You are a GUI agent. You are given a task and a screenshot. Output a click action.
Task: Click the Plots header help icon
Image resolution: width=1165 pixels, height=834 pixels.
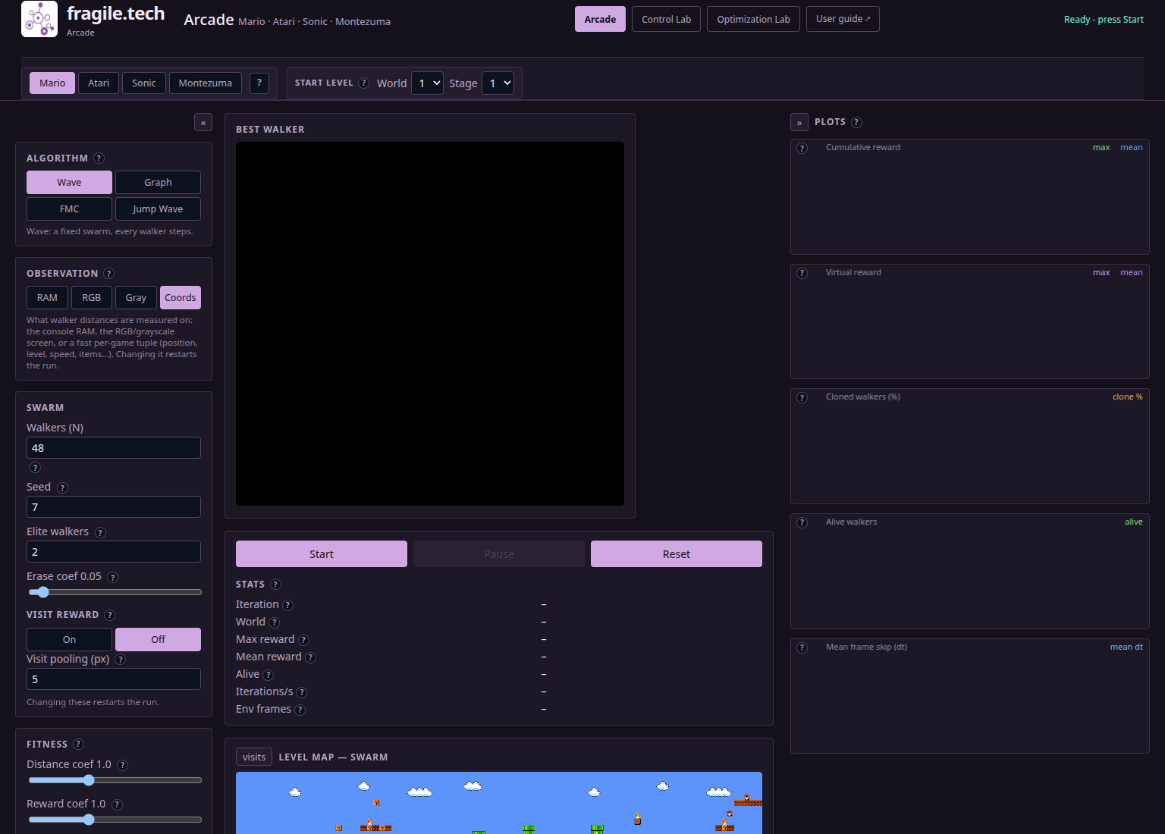click(856, 122)
